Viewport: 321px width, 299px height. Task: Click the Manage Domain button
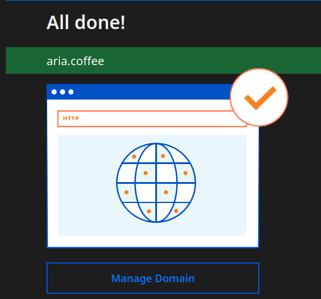click(x=153, y=278)
